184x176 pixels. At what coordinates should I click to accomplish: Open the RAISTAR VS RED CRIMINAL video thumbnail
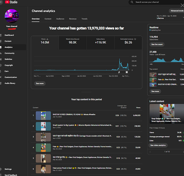point(43,115)
